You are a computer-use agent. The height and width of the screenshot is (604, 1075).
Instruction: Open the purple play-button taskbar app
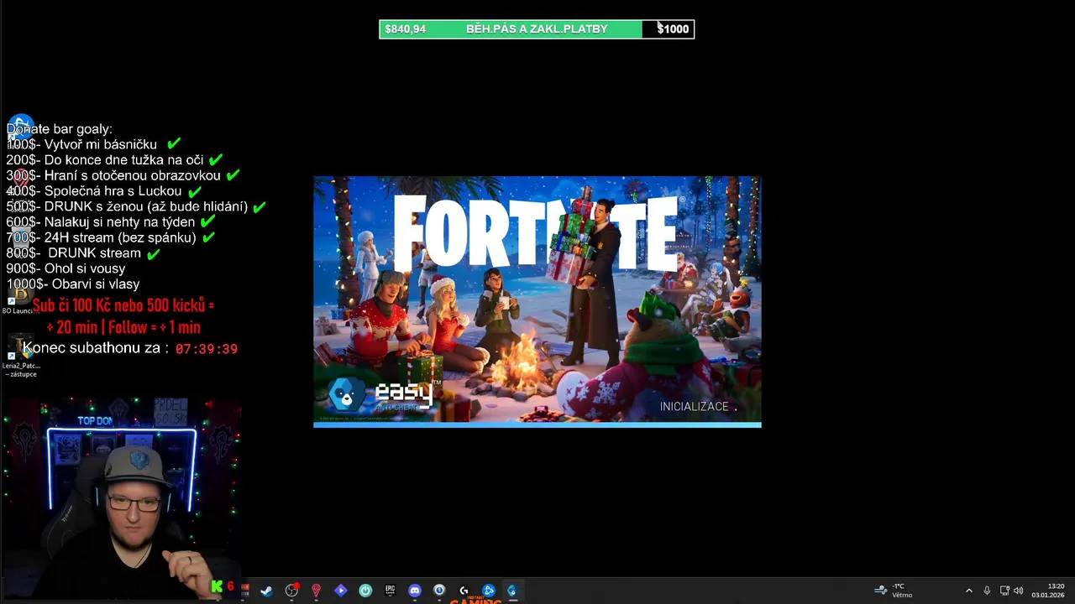(x=340, y=591)
